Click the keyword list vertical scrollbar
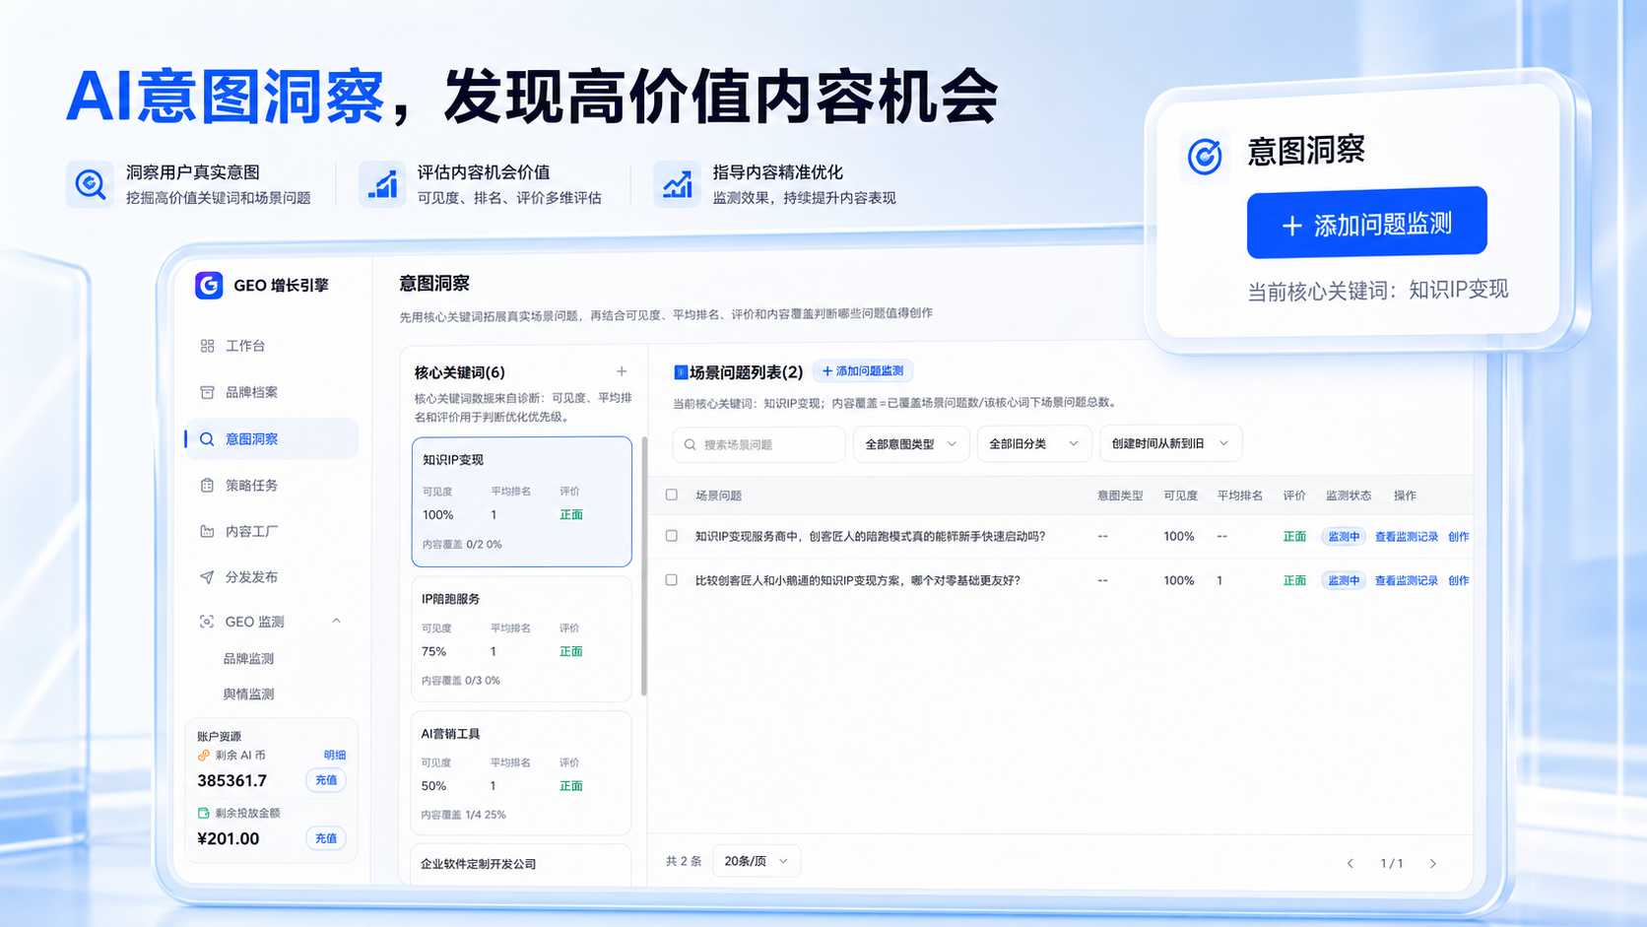Image resolution: width=1647 pixels, height=927 pixels. coord(644,566)
